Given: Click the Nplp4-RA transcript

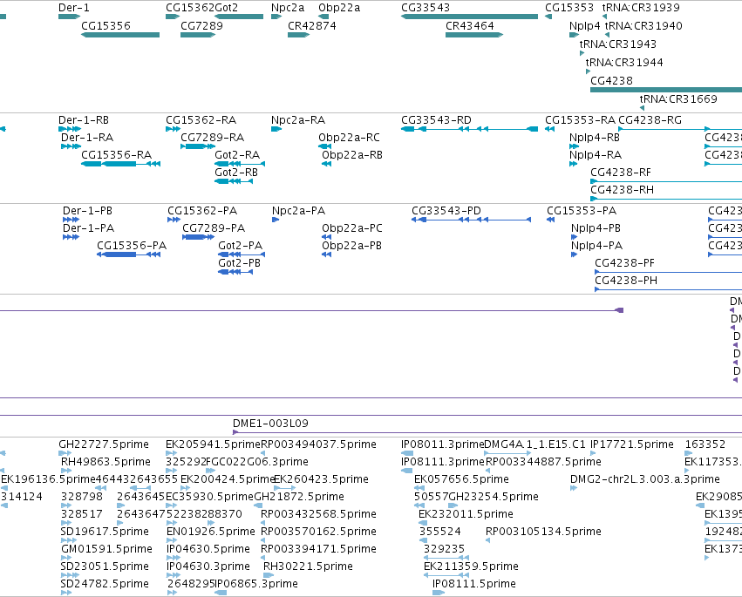Looking at the screenshot, I should 573,164.
